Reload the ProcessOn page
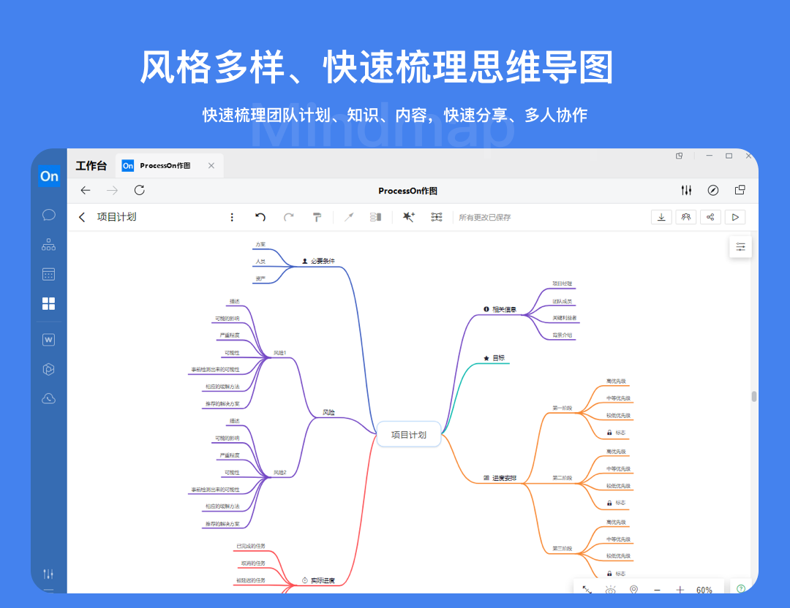Screen dimensions: 790x608 tap(140, 190)
